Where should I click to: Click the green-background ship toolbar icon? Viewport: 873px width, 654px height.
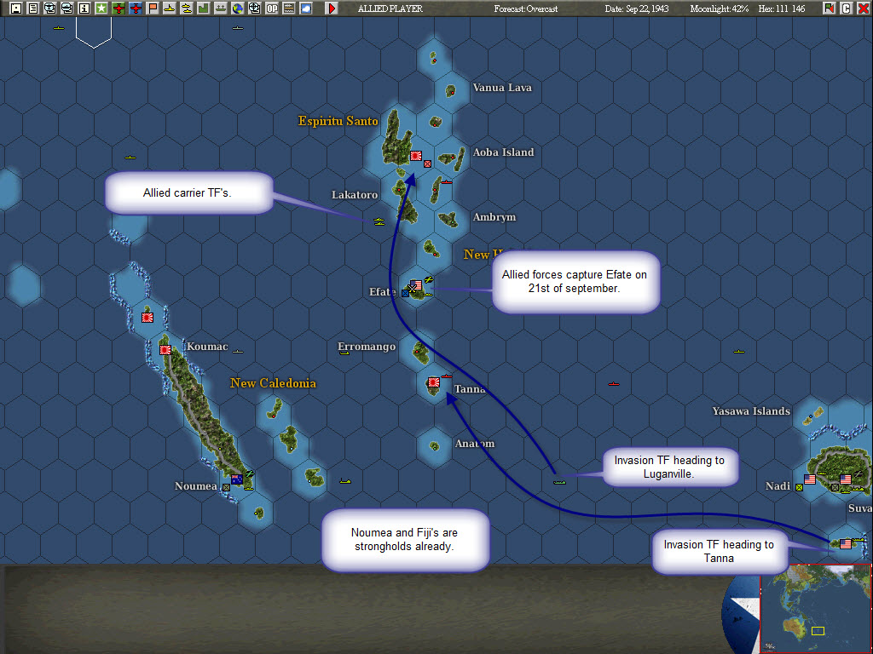pos(221,9)
